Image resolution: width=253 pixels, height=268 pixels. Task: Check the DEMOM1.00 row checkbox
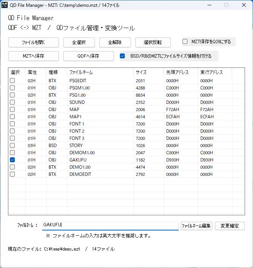point(12,153)
